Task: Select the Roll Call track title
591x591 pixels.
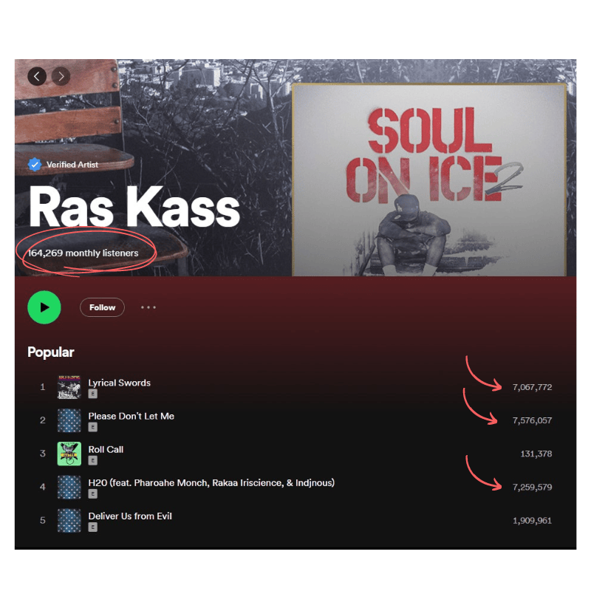Action: click(x=106, y=449)
